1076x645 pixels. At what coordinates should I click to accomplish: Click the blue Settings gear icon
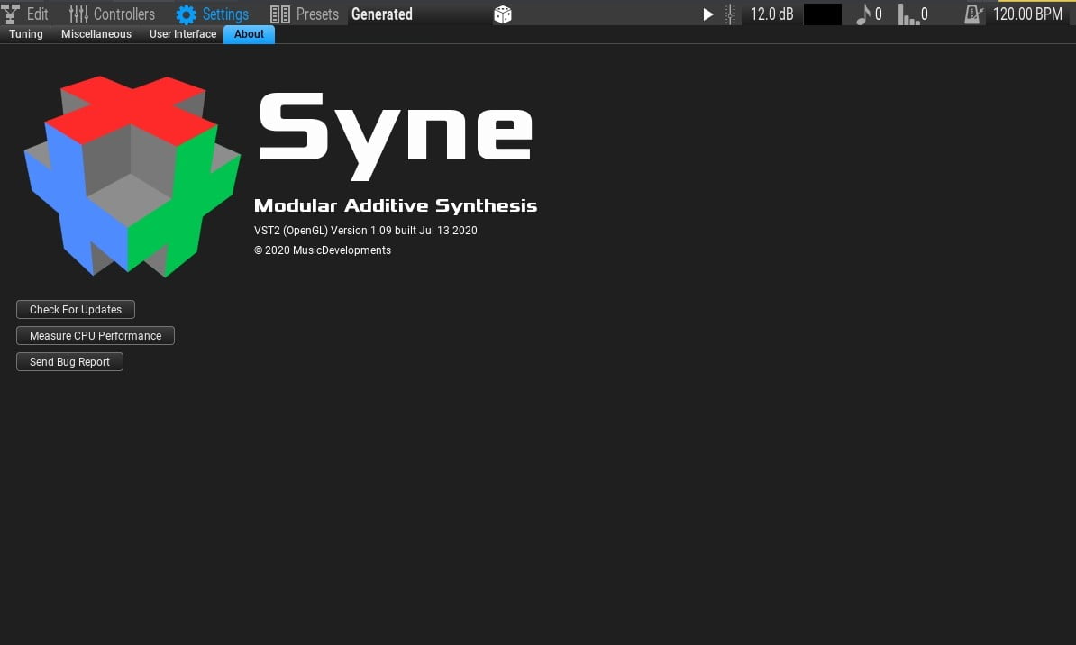[186, 14]
